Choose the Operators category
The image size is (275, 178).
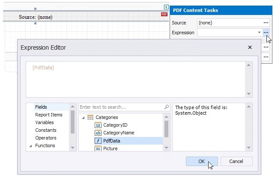coord(45,138)
